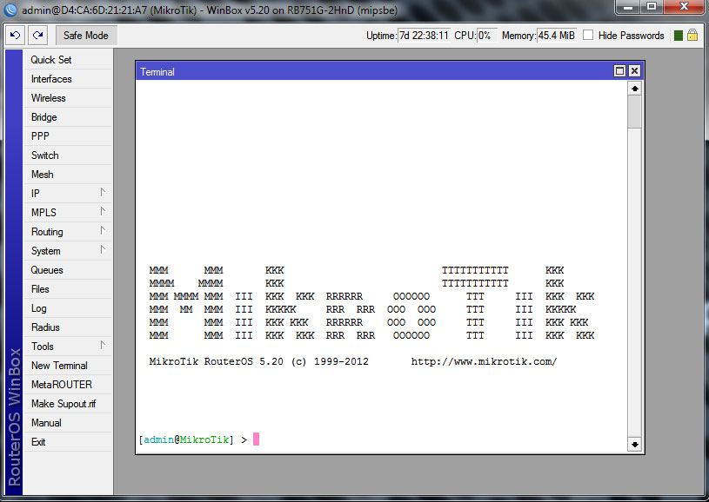Open the Log menu item
709x502 pixels.
point(67,308)
